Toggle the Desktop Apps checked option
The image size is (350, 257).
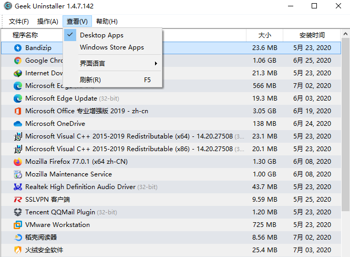[112, 35]
